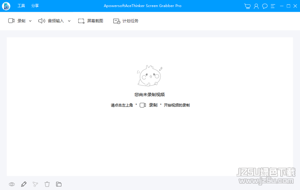Viewport: 300px width, 190px height.
Task: Click the preview eye icon
Action: (12, 184)
